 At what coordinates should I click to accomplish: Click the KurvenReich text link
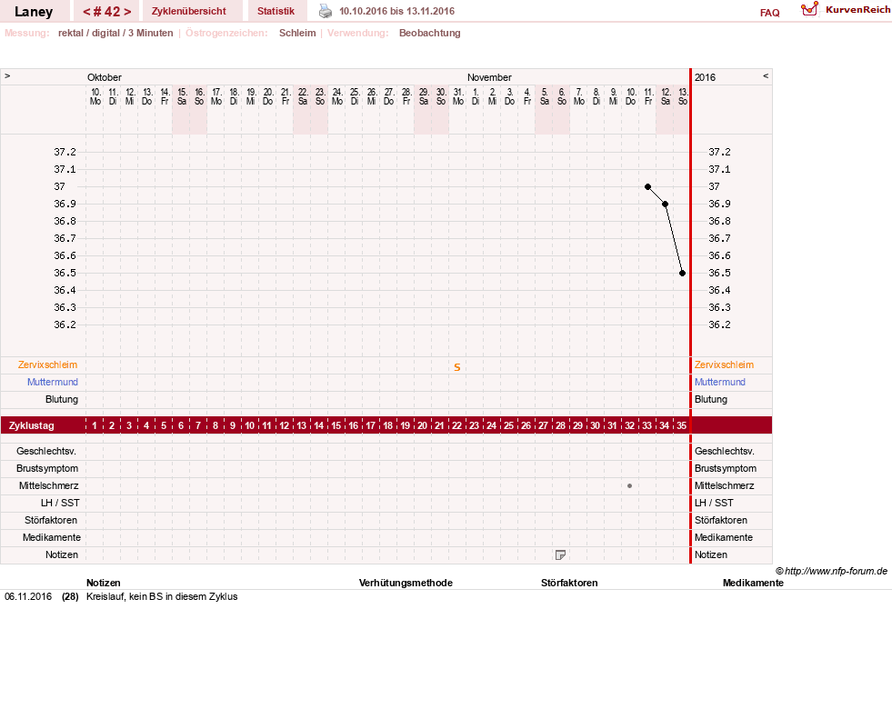[x=857, y=10]
